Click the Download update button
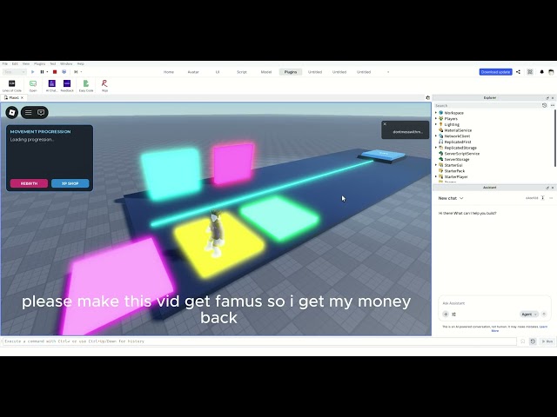 [x=495, y=72]
